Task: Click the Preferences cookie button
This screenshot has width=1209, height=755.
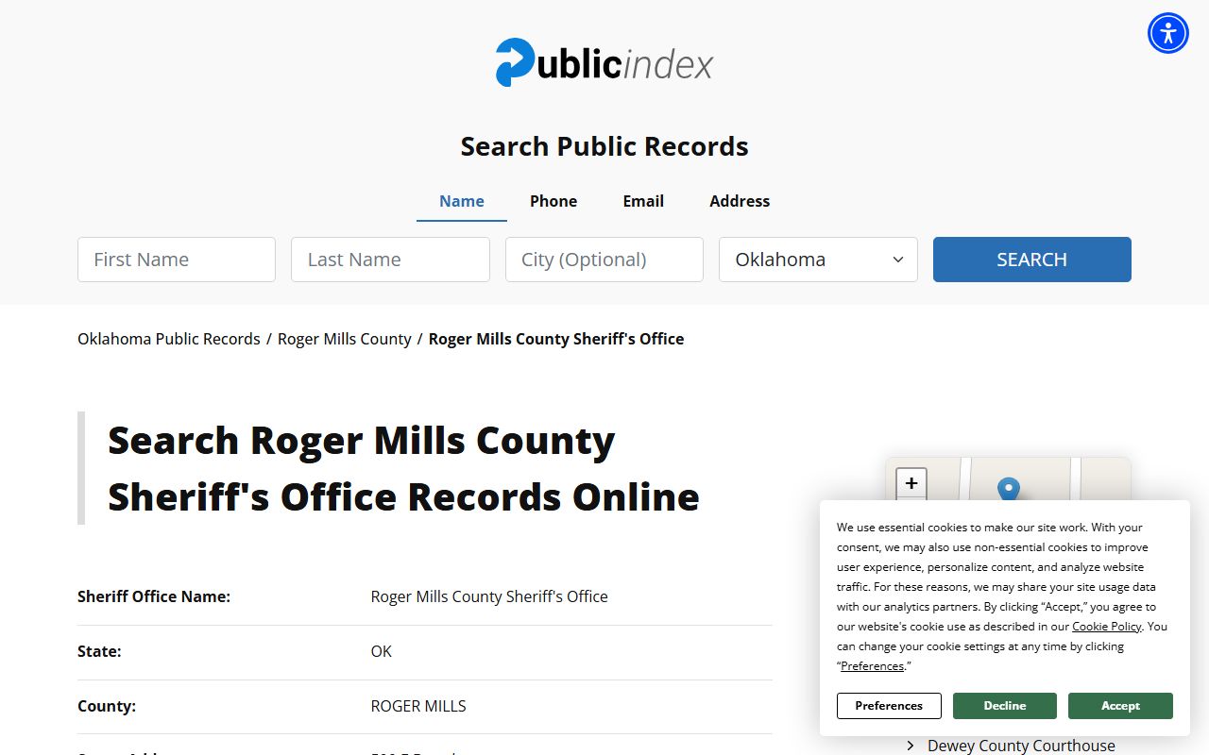Action: coord(889,706)
